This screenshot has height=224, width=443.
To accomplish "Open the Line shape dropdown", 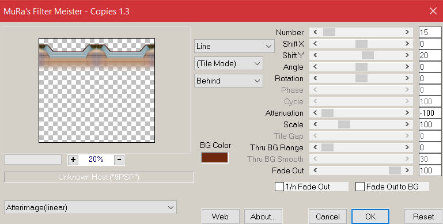I will coord(234,46).
